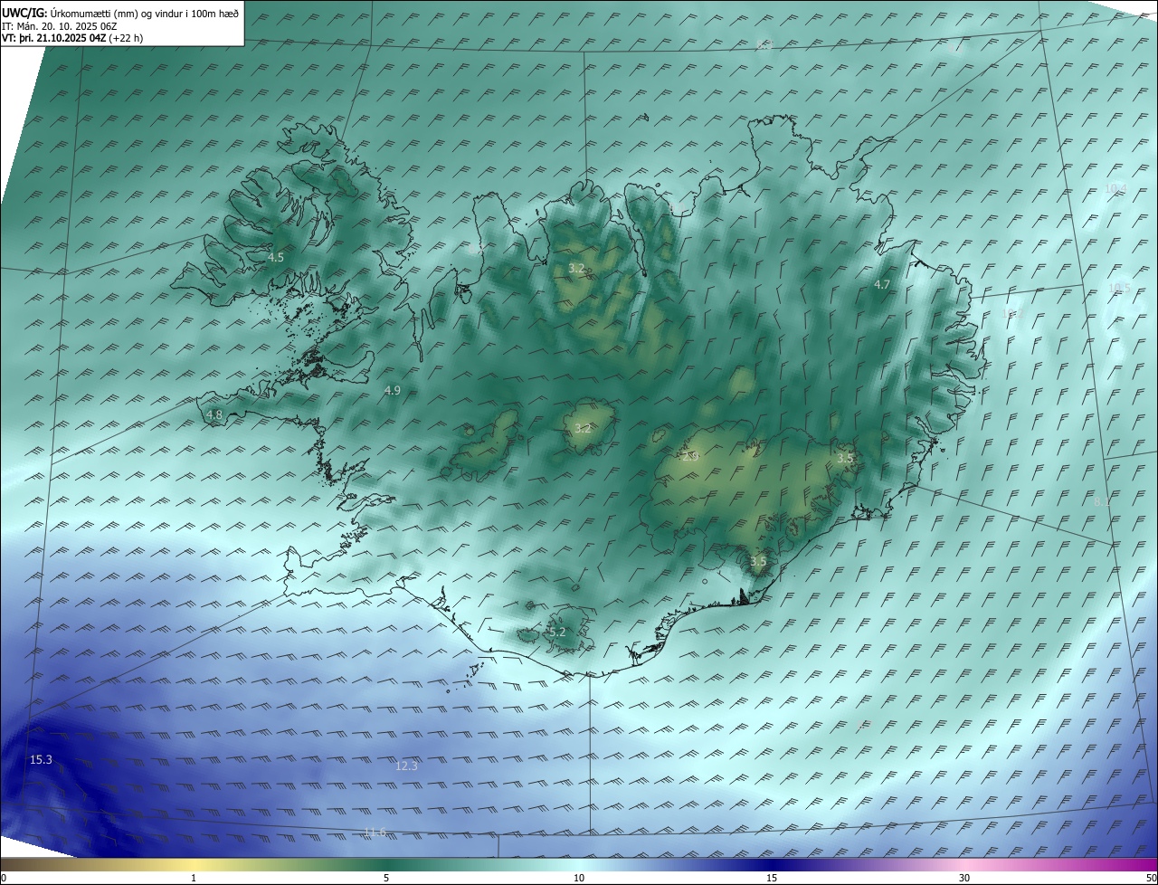Click the 10.2 value off the east coast

click(1011, 313)
